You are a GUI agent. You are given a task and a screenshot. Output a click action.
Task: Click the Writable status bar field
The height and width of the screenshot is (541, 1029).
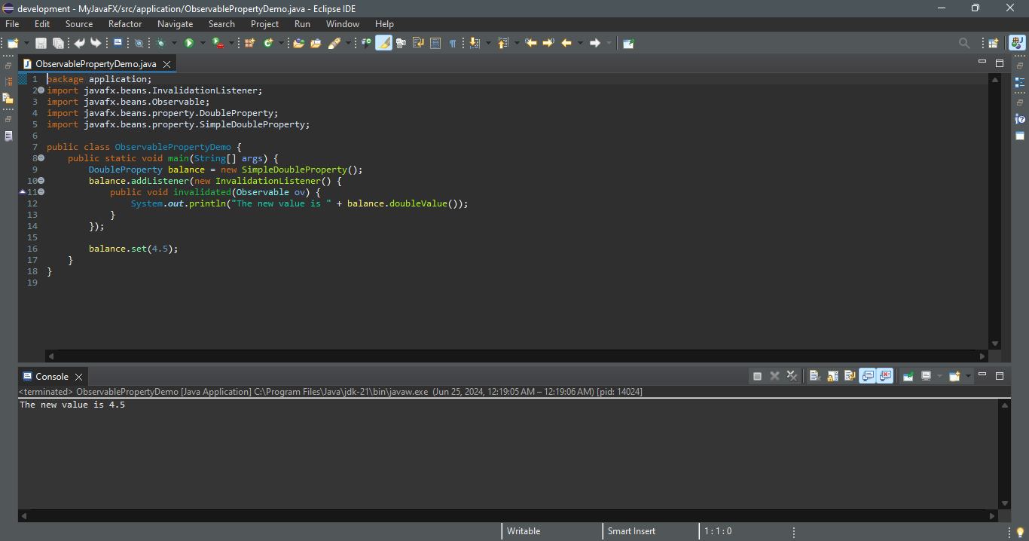(x=524, y=531)
